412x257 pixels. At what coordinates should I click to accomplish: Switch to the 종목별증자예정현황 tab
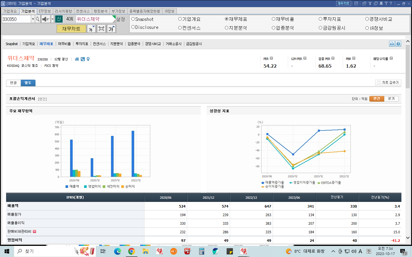point(145,11)
